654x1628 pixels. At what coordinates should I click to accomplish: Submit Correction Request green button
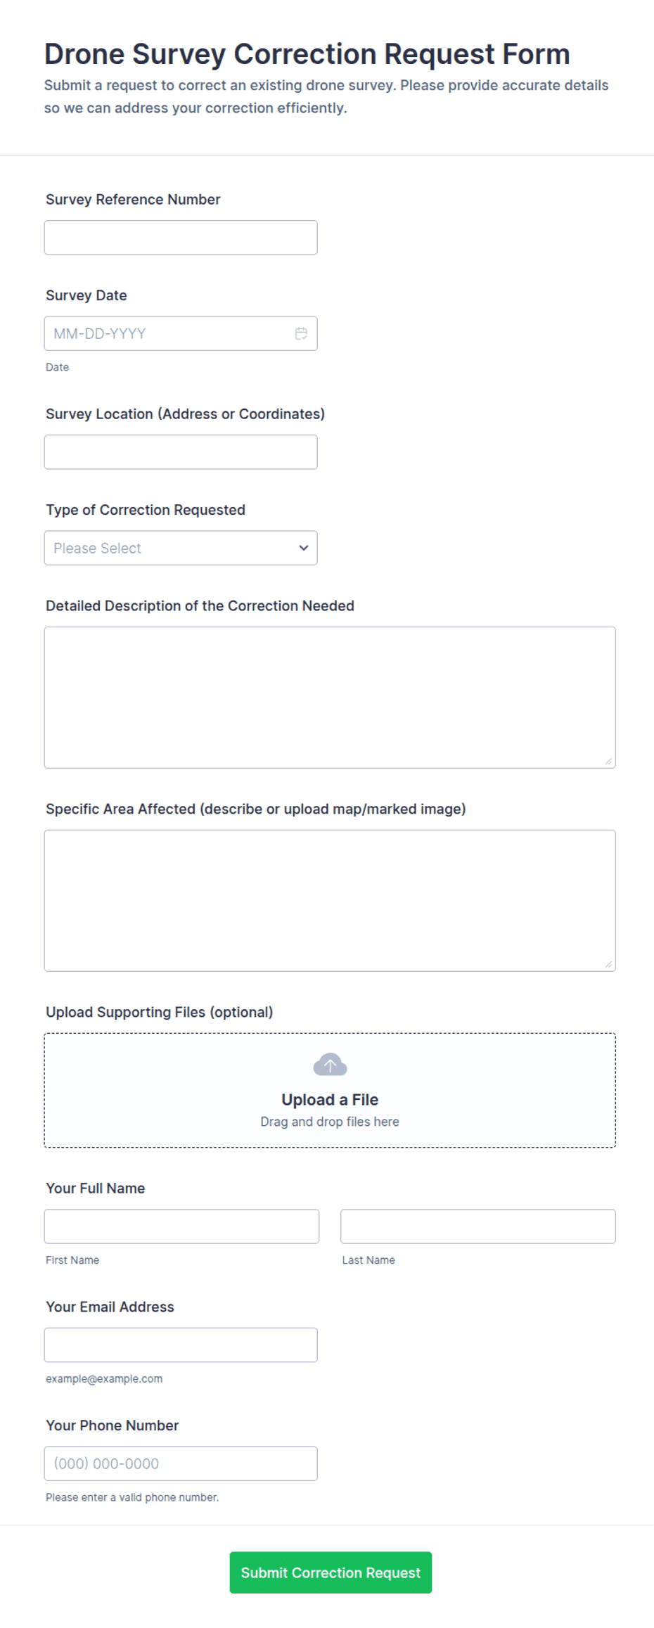pyautogui.click(x=331, y=1572)
